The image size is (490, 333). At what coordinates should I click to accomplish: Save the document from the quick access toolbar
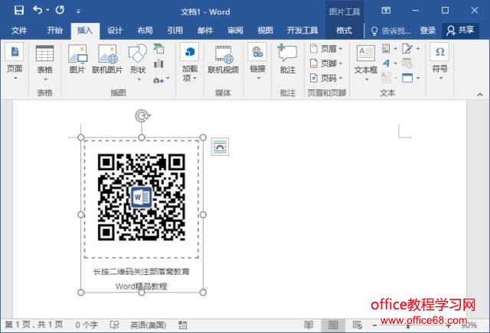[18, 11]
